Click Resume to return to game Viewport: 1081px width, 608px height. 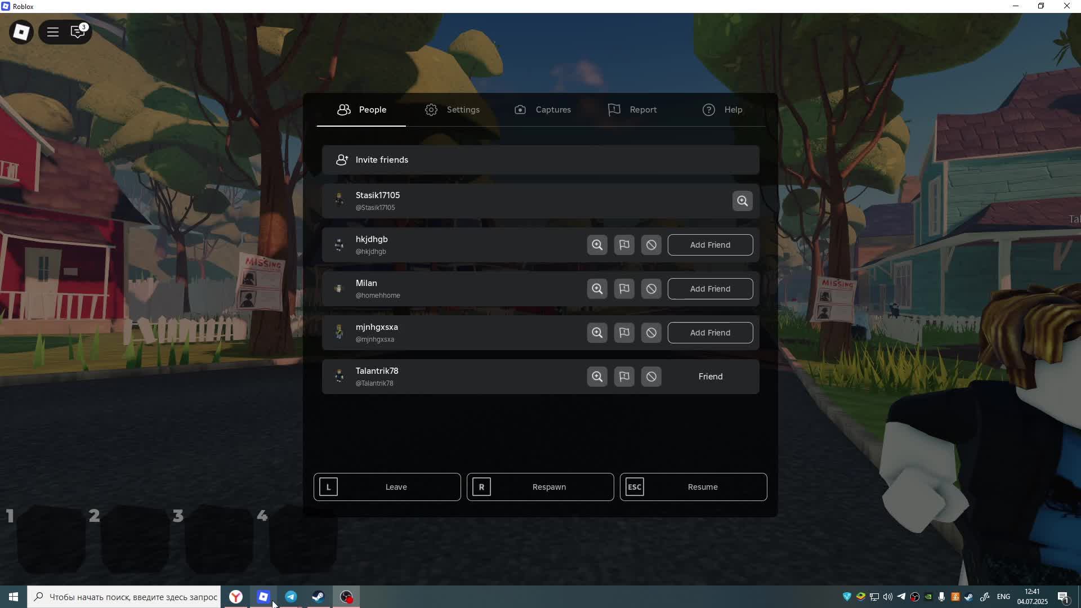click(693, 487)
